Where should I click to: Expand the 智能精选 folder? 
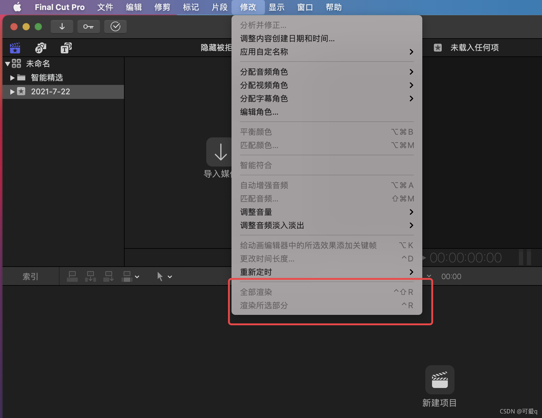(12, 78)
